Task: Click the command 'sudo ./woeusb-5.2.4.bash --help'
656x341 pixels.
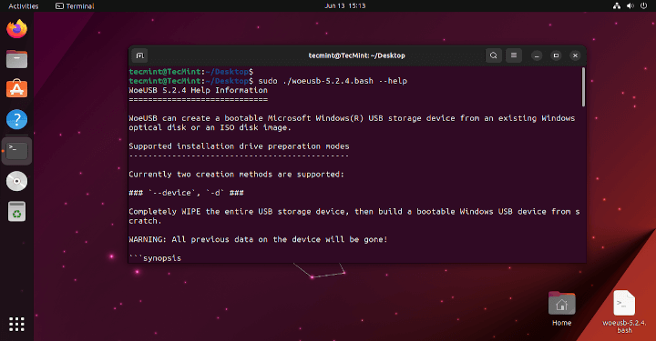Action: (x=333, y=81)
